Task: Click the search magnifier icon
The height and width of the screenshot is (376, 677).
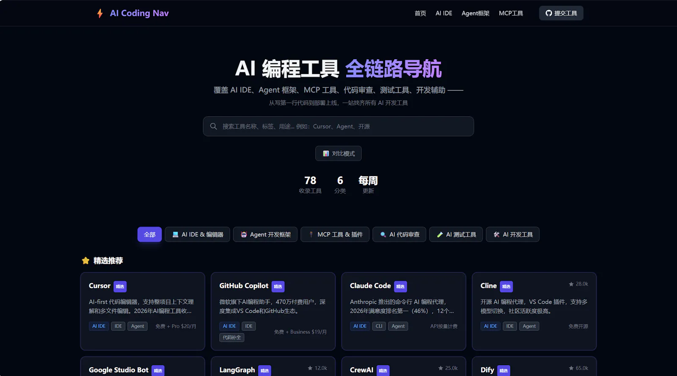Action: 214,126
